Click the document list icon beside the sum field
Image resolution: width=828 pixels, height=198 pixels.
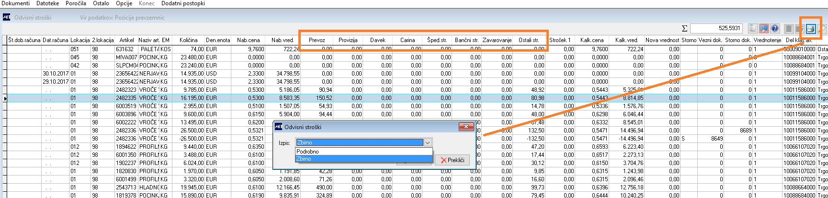coord(753,29)
